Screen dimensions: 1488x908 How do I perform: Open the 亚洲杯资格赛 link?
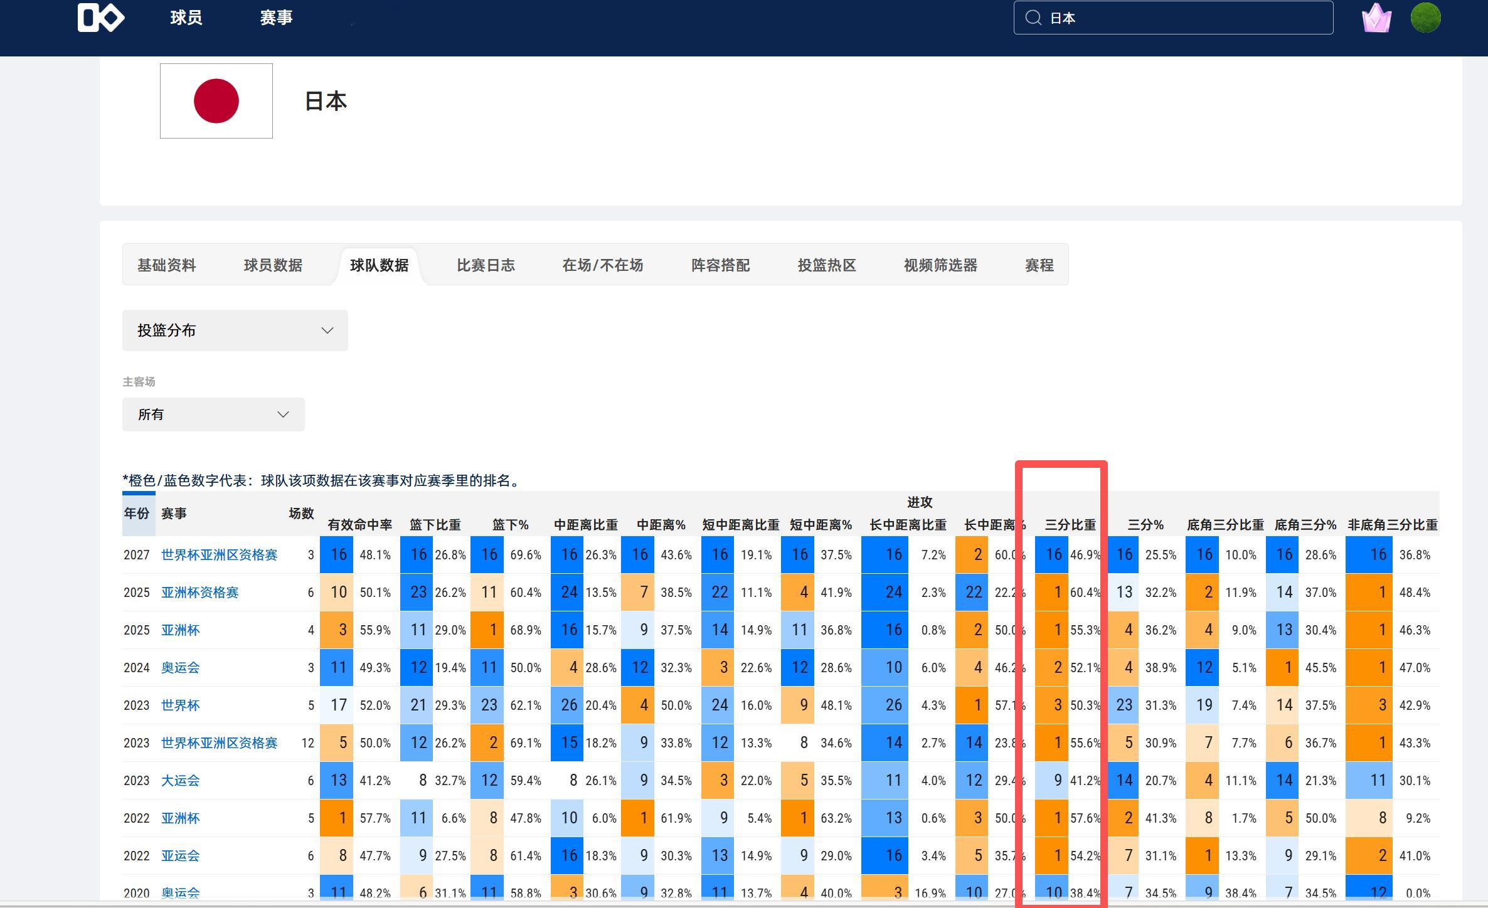tap(199, 593)
